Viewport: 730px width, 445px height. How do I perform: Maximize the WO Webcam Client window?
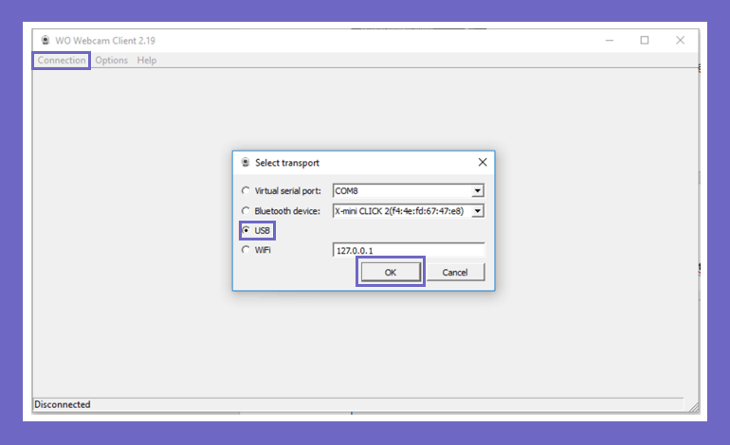click(645, 41)
